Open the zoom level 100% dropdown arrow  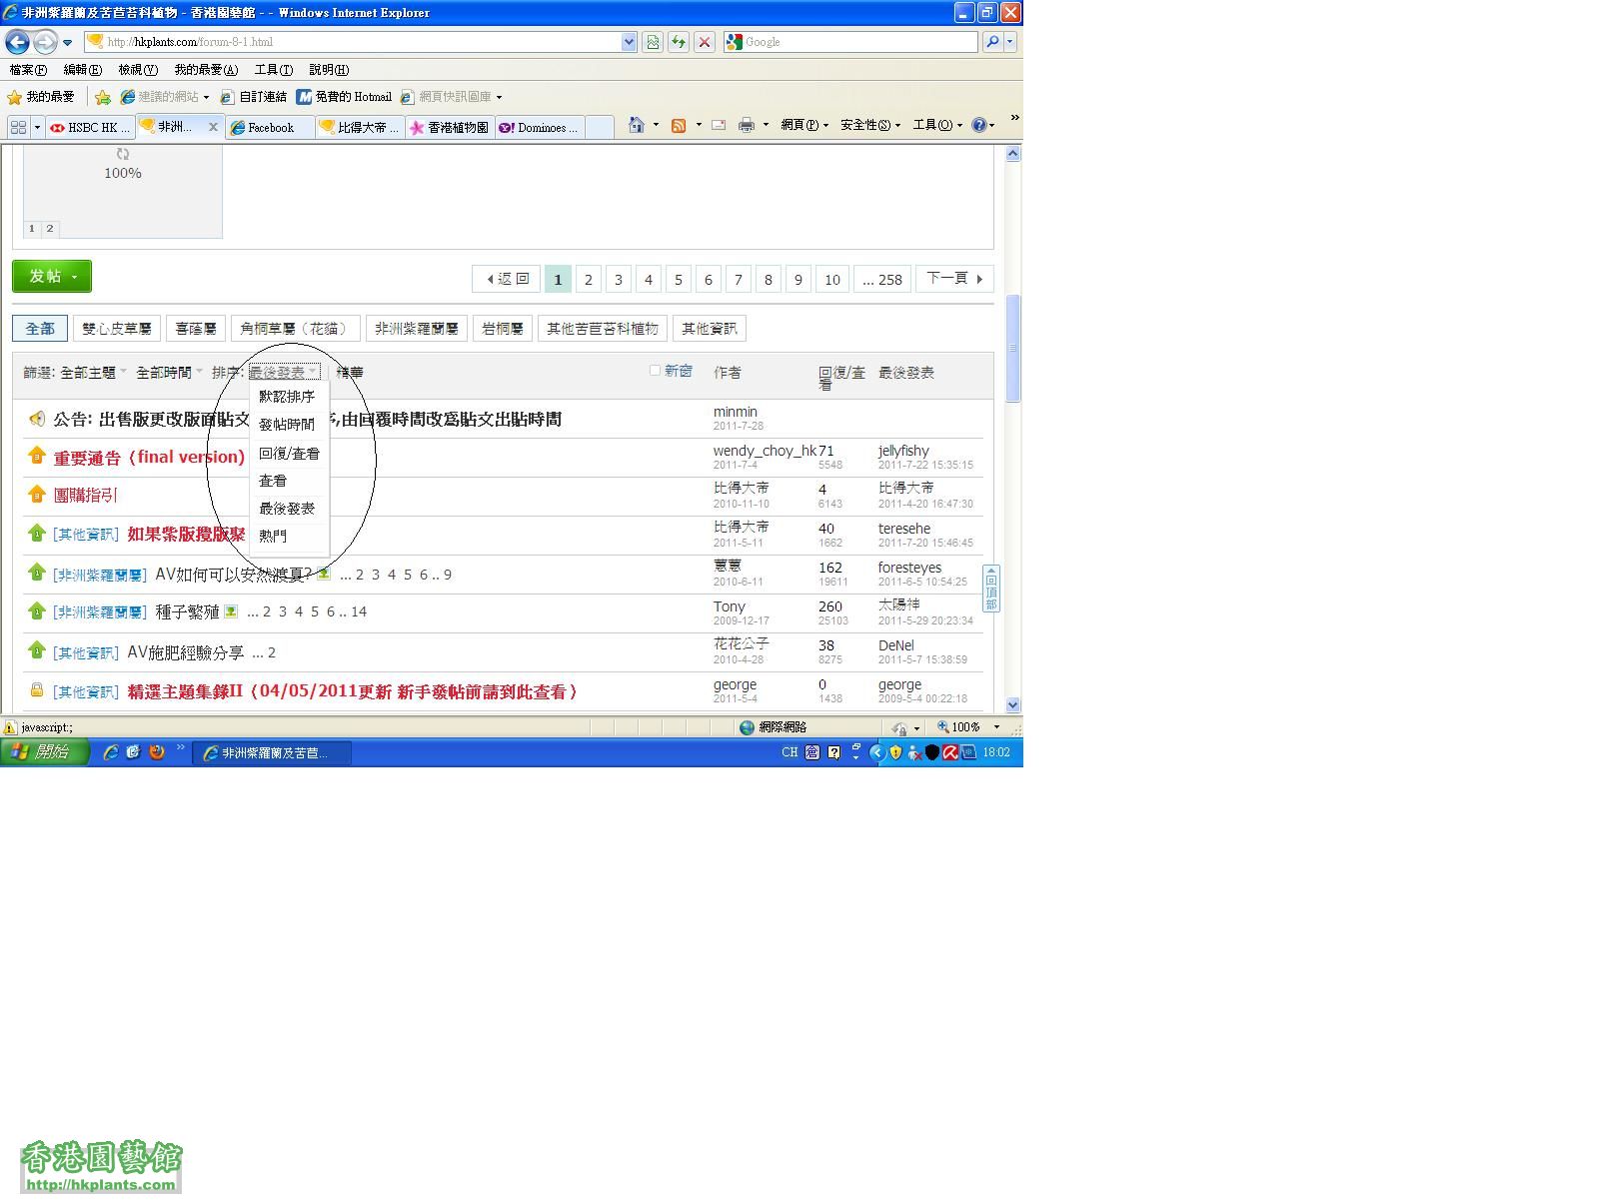(996, 727)
